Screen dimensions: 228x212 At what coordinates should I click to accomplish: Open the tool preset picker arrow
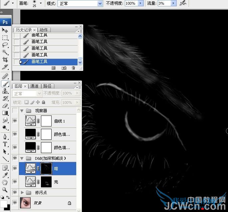pyautogui.click(x=13, y=3)
